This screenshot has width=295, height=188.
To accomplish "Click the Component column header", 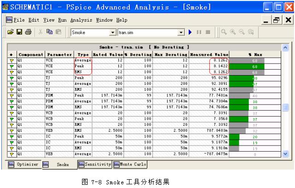I will [x=31, y=55].
